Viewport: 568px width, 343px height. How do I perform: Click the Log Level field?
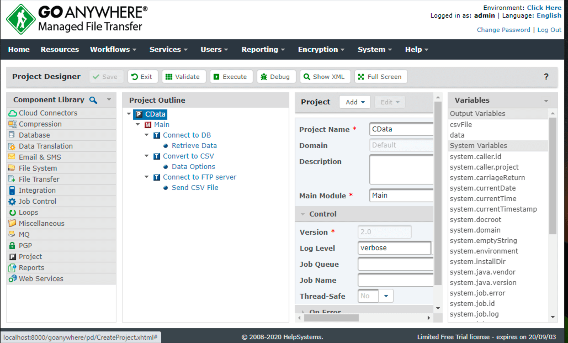pyautogui.click(x=395, y=248)
